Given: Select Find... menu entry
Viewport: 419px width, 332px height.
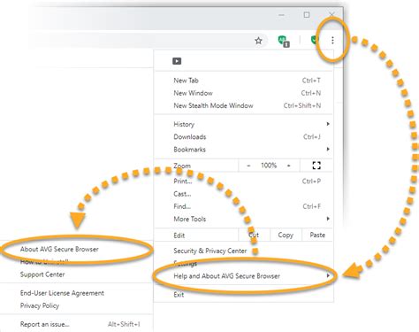Looking at the screenshot, I should 244,206.
